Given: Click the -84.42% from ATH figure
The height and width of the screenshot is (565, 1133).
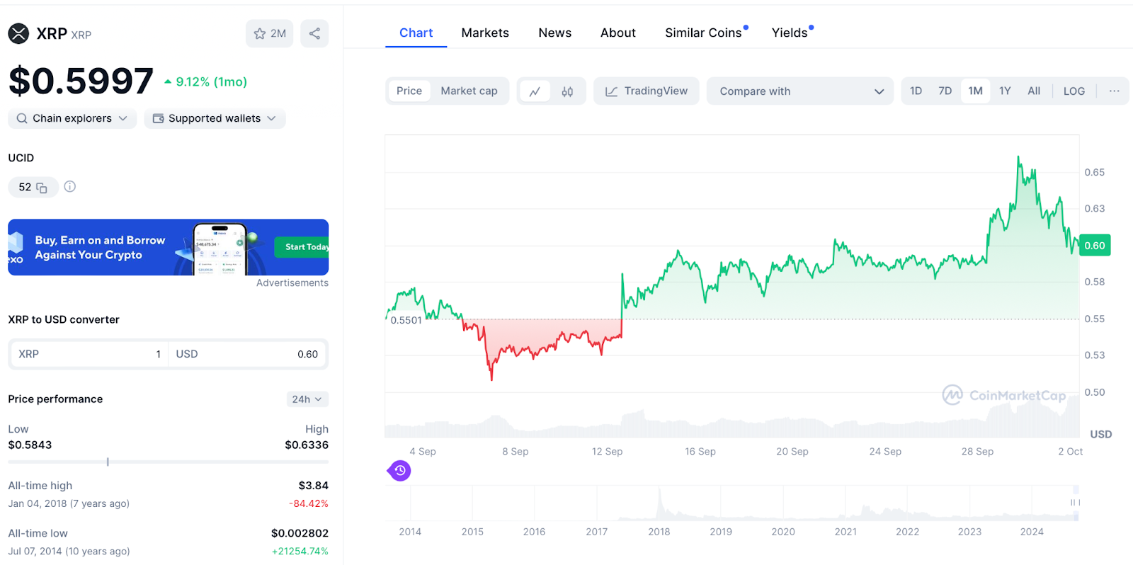Looking at the screenshot, I should pos(309,503).
